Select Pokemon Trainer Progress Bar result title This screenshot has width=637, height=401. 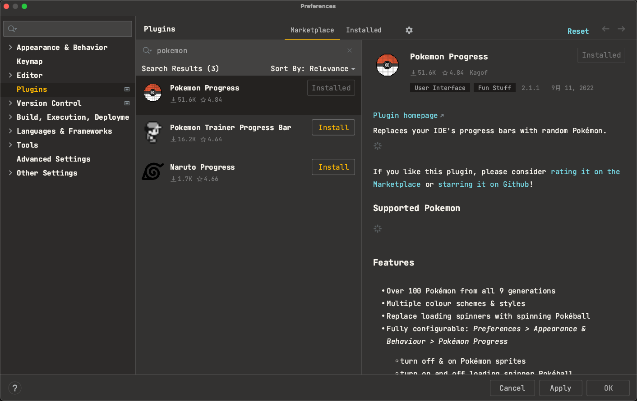pos(231,127)
